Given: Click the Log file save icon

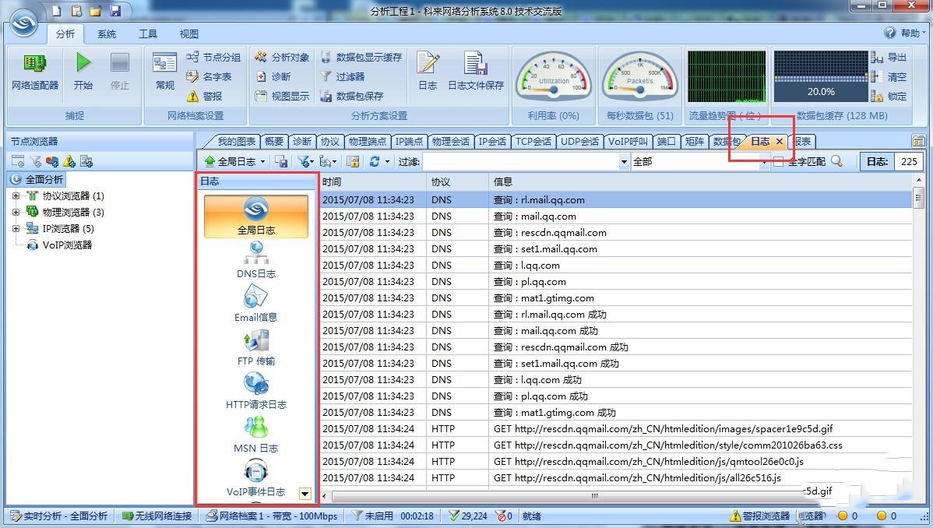Looking at the screenshot, I should click(475, 64).
